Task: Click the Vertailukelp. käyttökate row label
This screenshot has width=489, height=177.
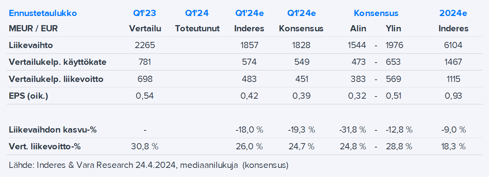Action: 57,62
